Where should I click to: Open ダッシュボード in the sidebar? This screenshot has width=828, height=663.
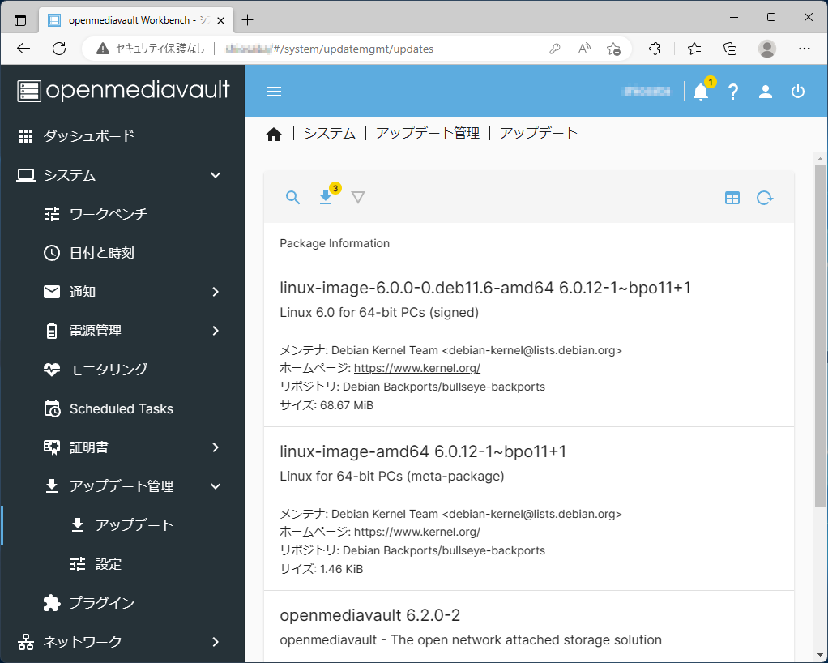(x=88, y=136)
